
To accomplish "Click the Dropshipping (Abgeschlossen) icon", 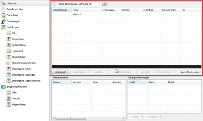I will pos(9,81).
